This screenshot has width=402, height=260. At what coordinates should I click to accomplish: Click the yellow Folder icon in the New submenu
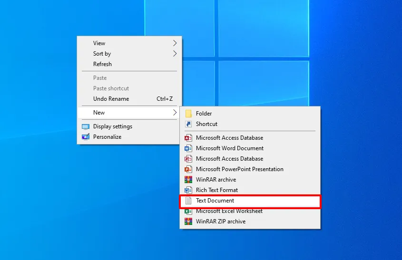click(188, 114)
